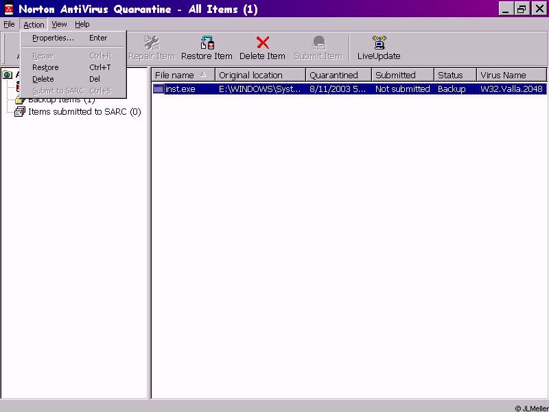549x412 pixels.
Task: Open the View menu
Action: [x=59, y=24]
